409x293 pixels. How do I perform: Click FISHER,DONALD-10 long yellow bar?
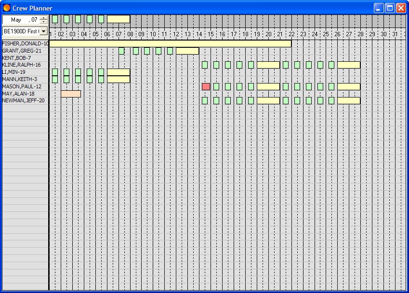pos(171,43)
